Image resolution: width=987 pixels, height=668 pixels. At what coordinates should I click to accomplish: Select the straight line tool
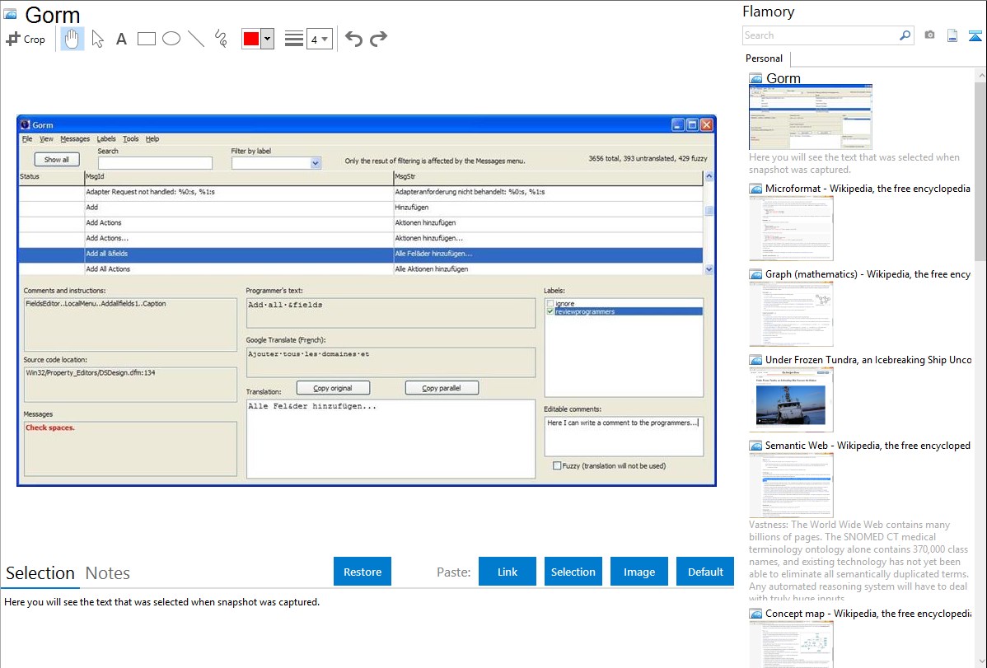coord(196,39)
